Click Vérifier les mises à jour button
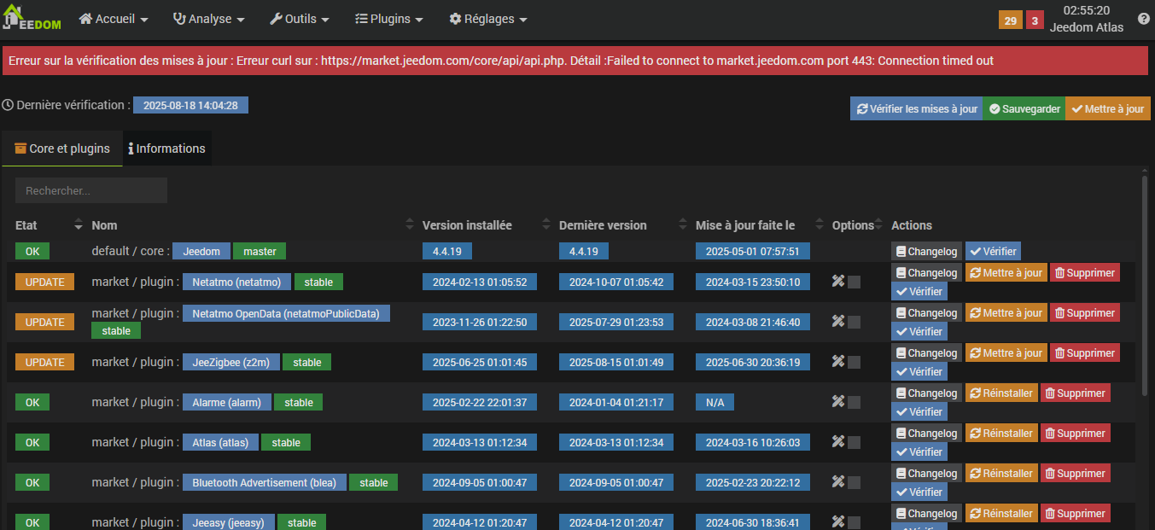The image size is (1155, 530). coord(916,109)
